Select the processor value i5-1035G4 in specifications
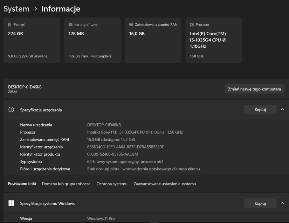This screenshot has width=289, height=223. click(135, 132)
